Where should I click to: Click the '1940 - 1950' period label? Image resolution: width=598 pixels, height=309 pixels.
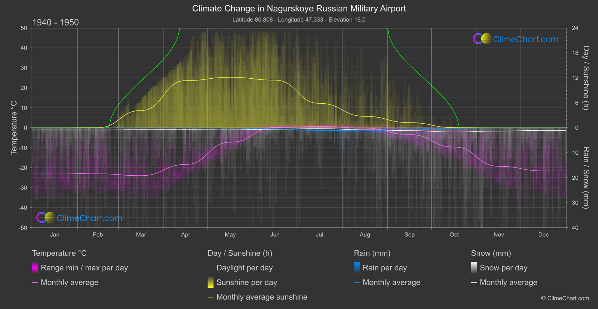point(56,22)
